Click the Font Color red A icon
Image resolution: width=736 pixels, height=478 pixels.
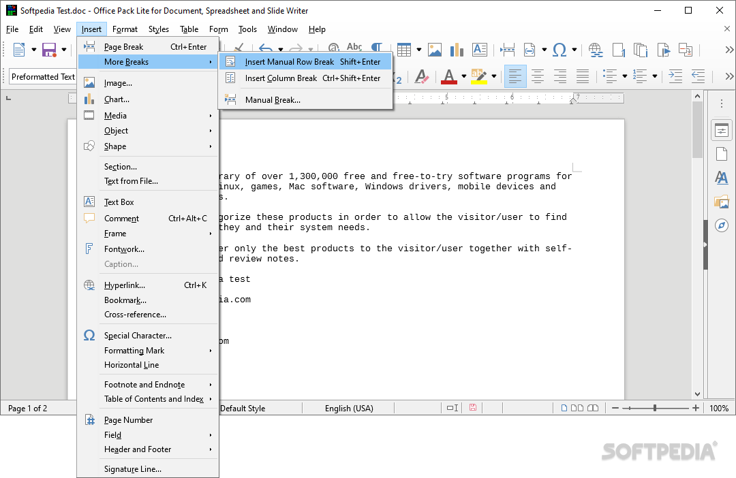[448, 76]
